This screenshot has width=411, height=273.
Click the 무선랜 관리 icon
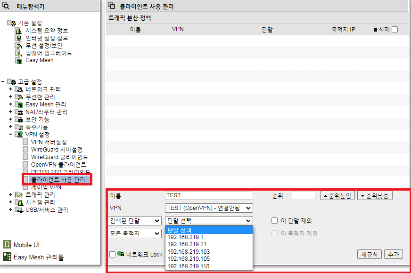pyautogui.click(x=19, y=97)
